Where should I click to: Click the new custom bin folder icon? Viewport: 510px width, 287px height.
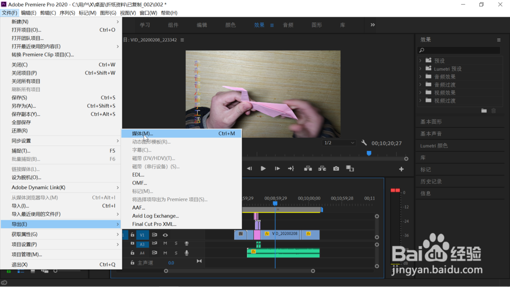click(484, 111)
